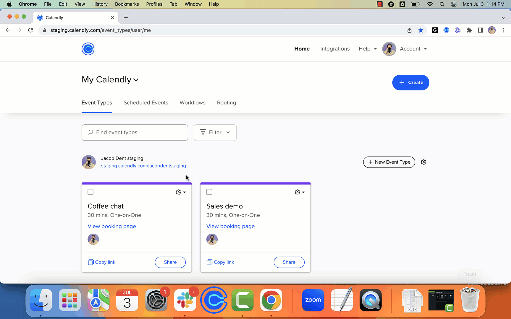Go back in browser history
Screen dimensions: 511x319
pyautogui.click(x=8, y=30)
